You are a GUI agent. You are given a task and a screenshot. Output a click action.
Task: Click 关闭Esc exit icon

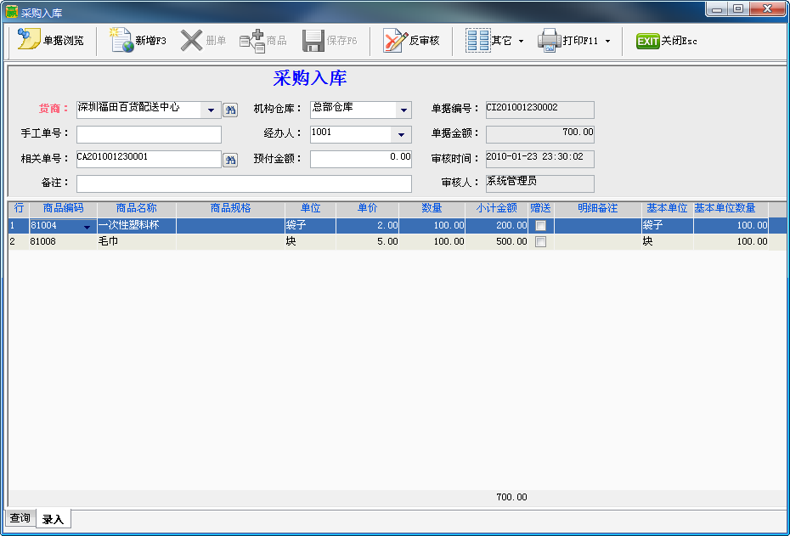coord(648,41)
